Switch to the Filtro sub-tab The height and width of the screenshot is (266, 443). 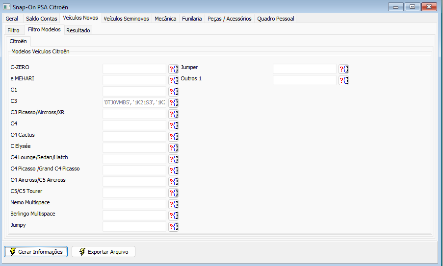click(x=14, y=30)
